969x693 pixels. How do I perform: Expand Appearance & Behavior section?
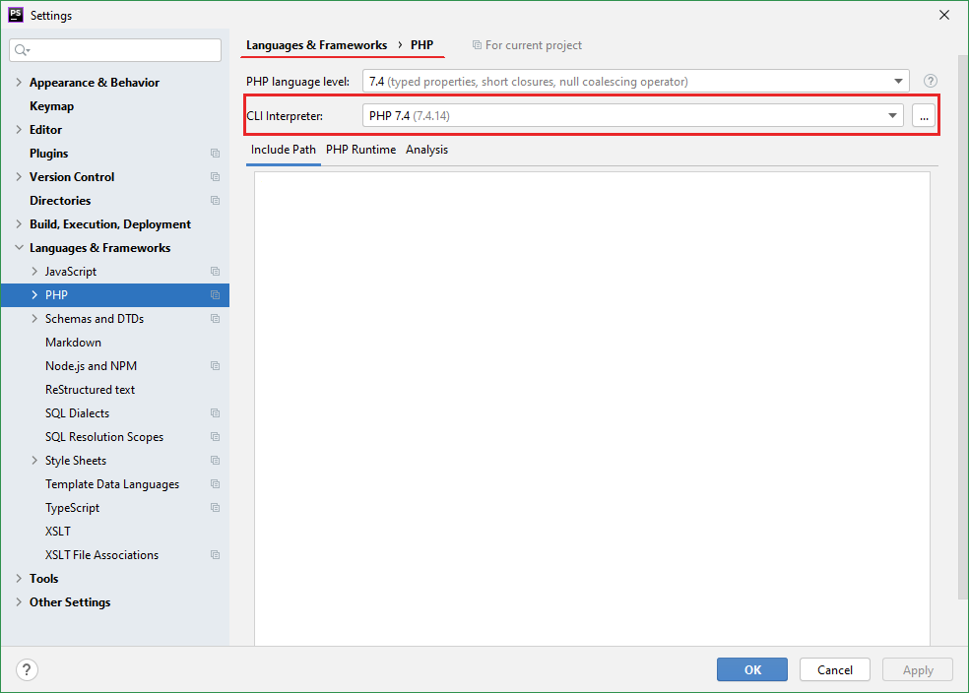point(19,82)
